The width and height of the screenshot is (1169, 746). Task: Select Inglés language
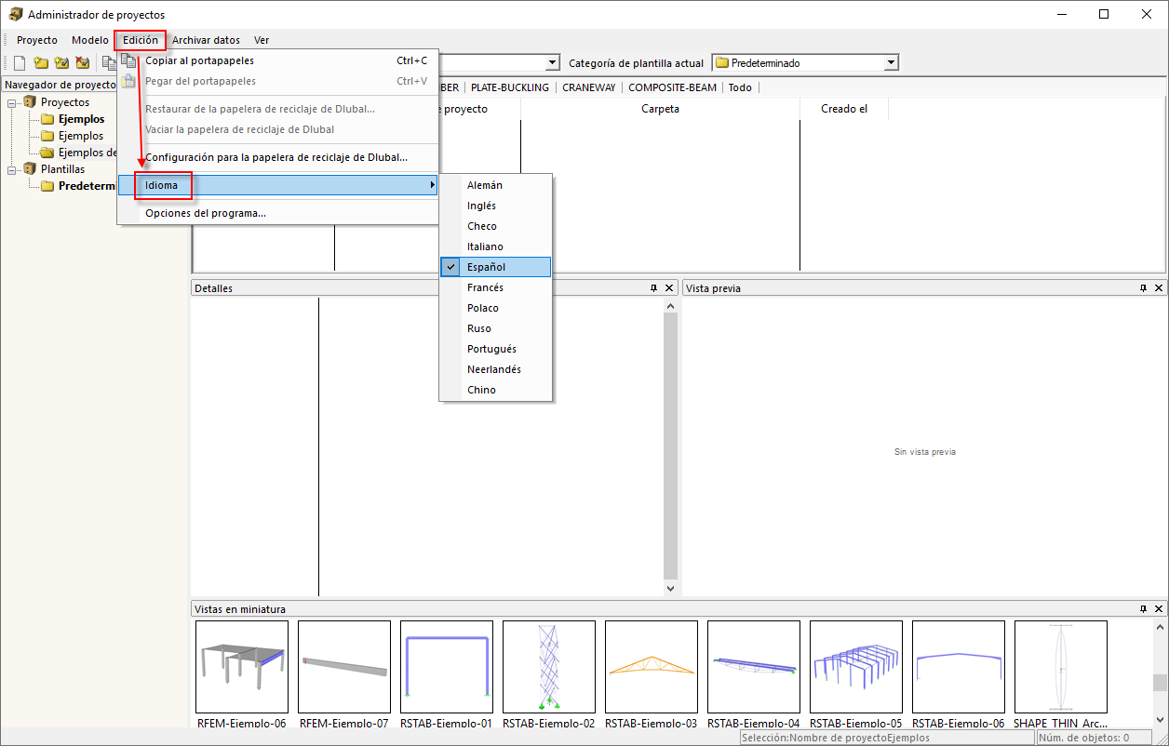click(496, 206)
